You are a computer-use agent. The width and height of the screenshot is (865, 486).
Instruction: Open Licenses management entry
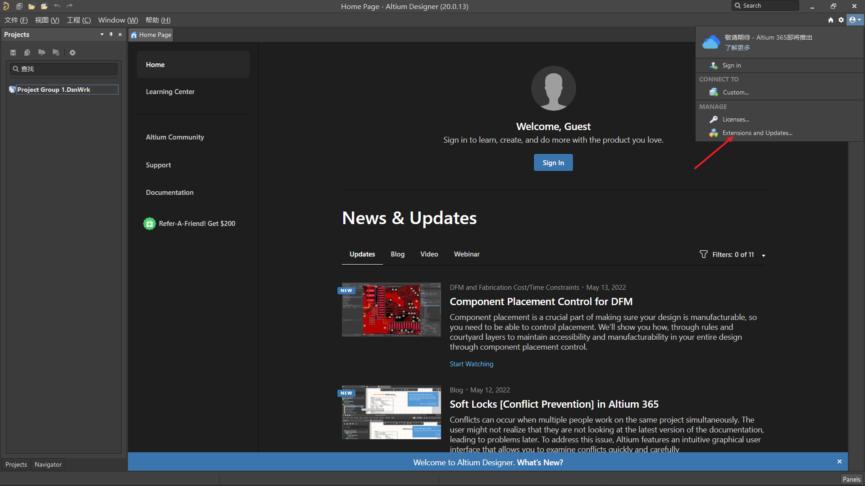point(735,120)
